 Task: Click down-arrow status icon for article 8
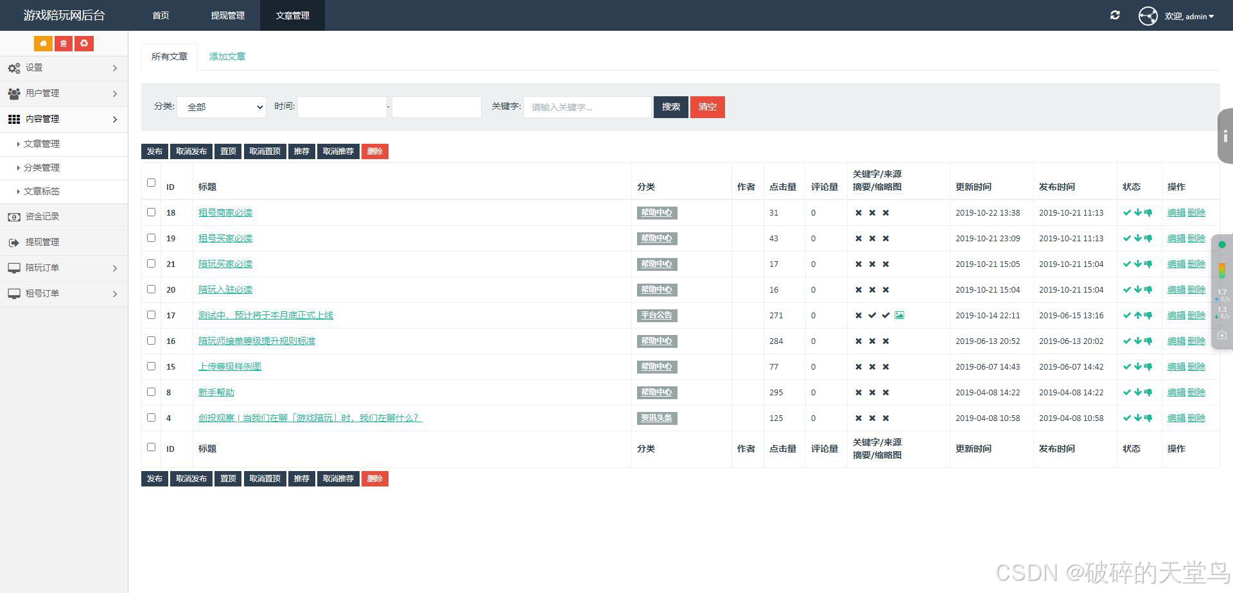click(1137, 392)
